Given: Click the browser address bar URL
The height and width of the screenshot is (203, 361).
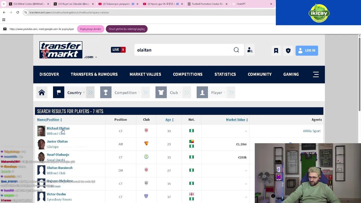Looking at the screenshot, I should pos(69,12).
